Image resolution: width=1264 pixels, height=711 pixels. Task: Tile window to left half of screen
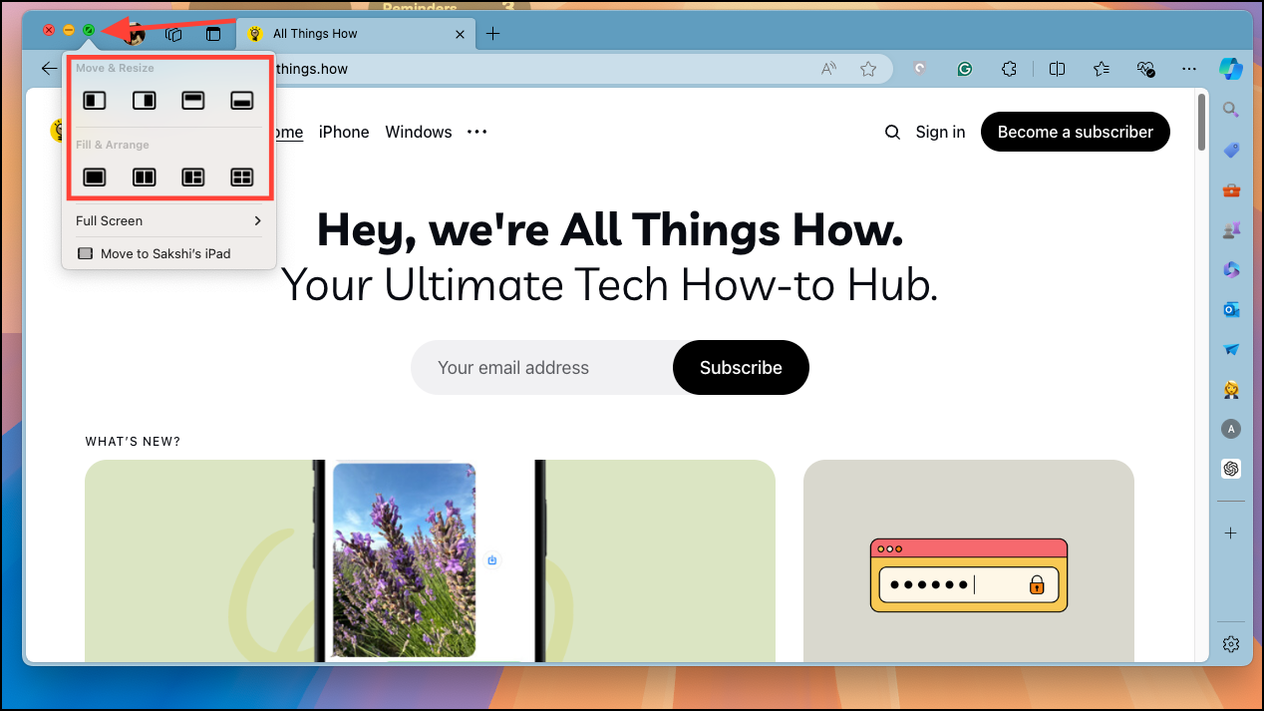95,100
